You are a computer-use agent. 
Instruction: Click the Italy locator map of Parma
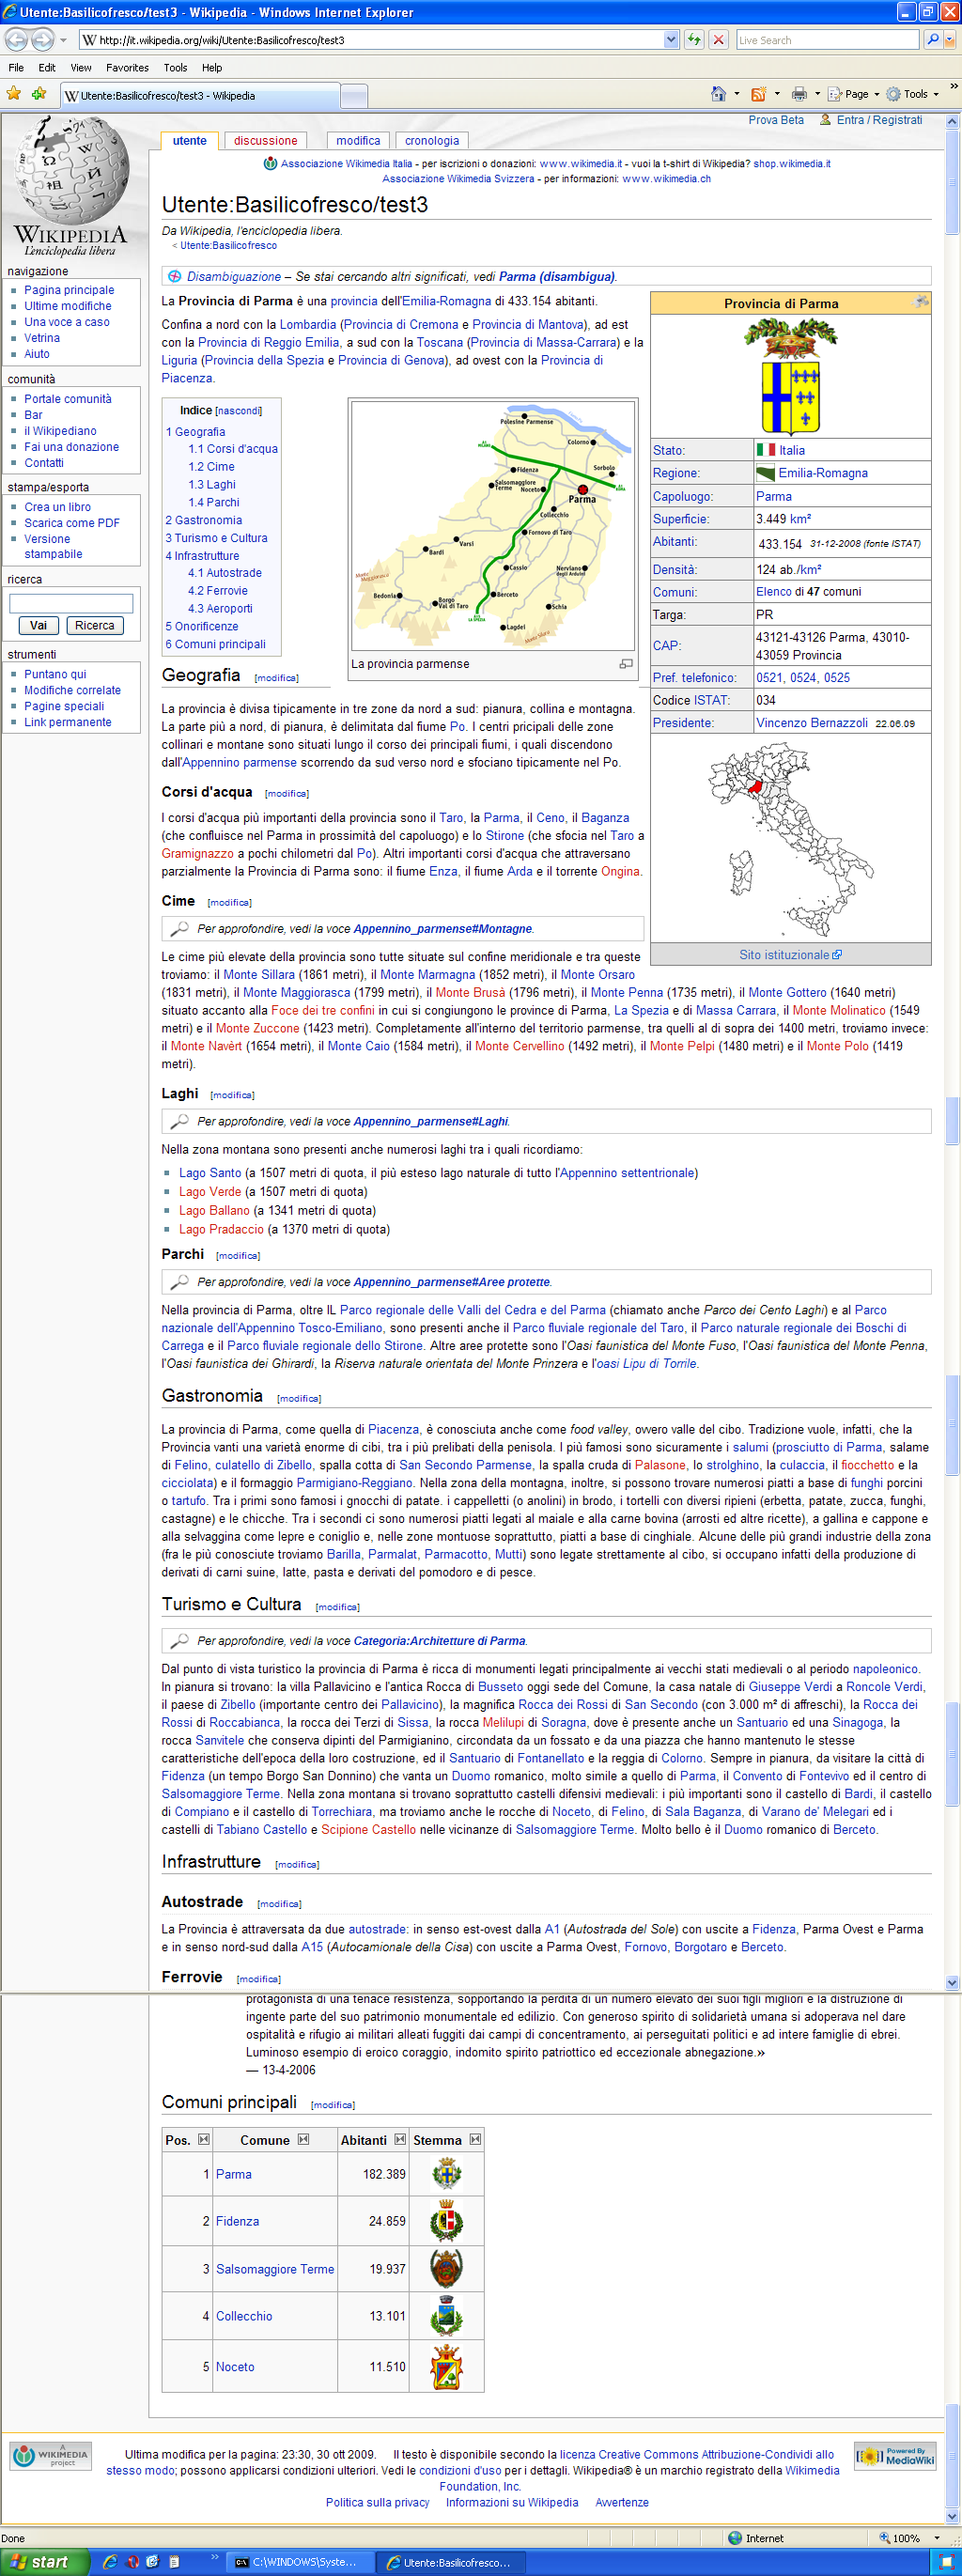click(790, 840)
